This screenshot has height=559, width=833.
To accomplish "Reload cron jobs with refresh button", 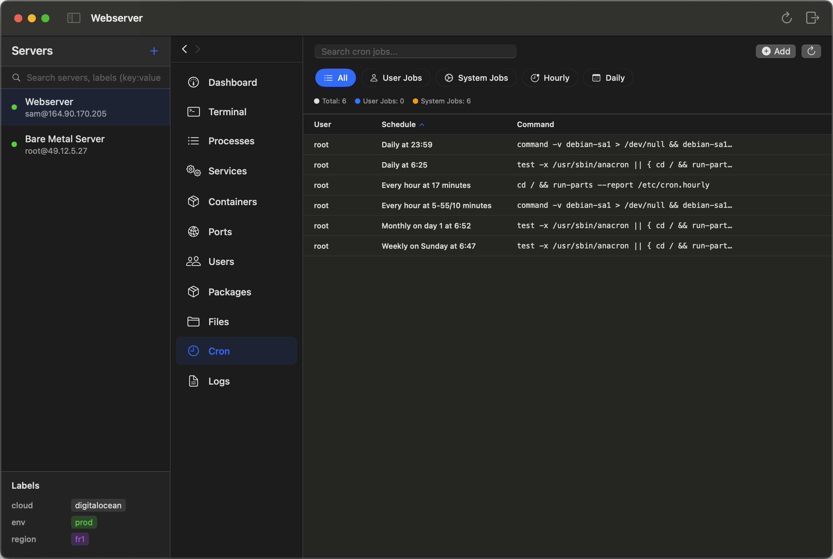I will pyautogui.click(x=811, y=51).
